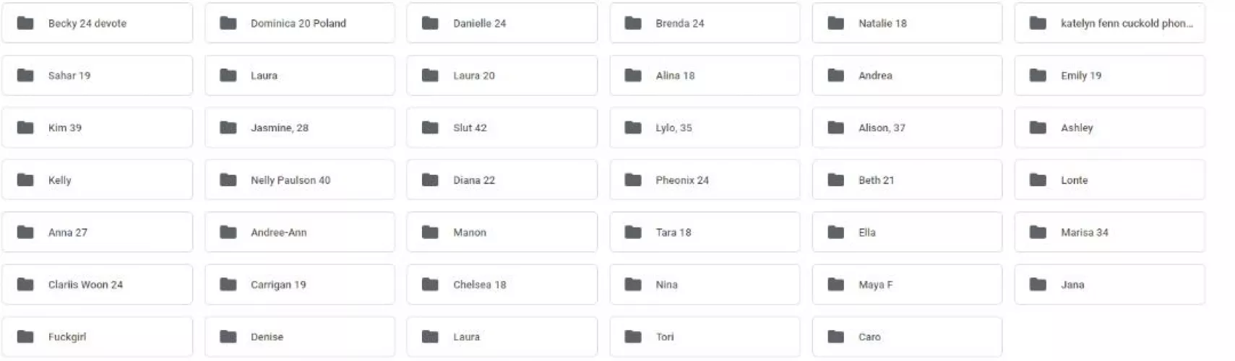Open the Lonte folder
The height and width of the screenshot is (361, 1235).
[x=1109, y=180]
